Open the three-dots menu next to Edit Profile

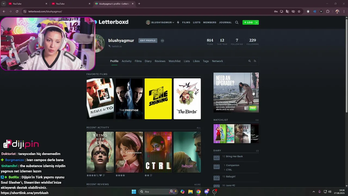coord(162,41)
